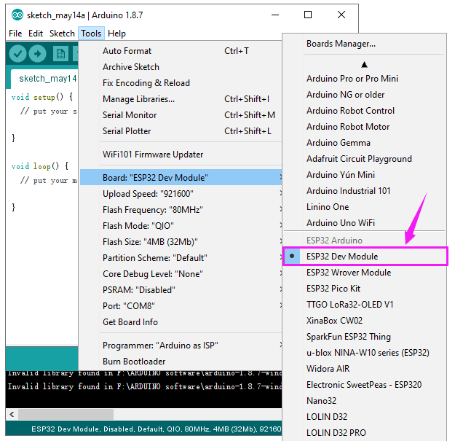Open Manage Libraries...
Screen dimensions: 455x441
(x=181, y=99)
